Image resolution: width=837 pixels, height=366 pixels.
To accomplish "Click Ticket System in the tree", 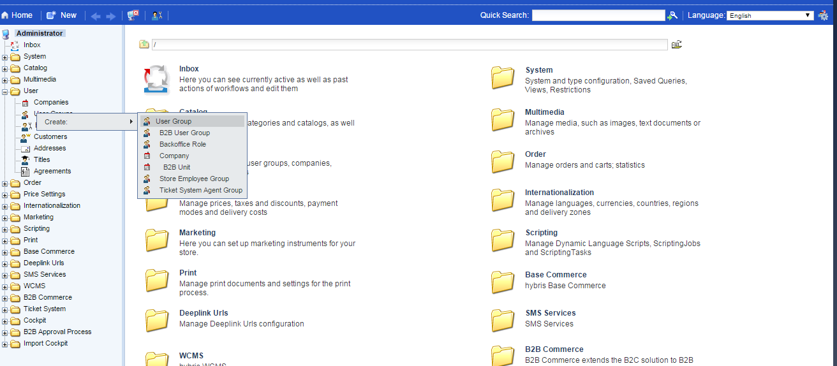I will pyautogui.click(x=45, y=309).
